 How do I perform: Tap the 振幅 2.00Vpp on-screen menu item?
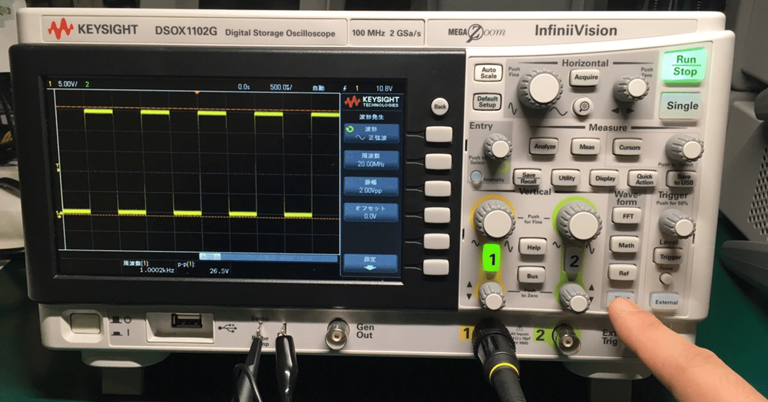(371, 186)
